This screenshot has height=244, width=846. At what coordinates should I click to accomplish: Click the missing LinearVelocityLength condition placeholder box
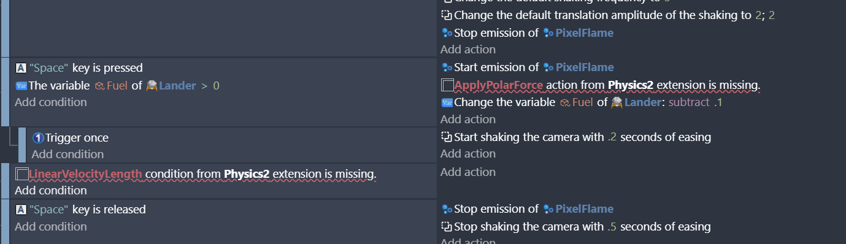click(21, 174)
